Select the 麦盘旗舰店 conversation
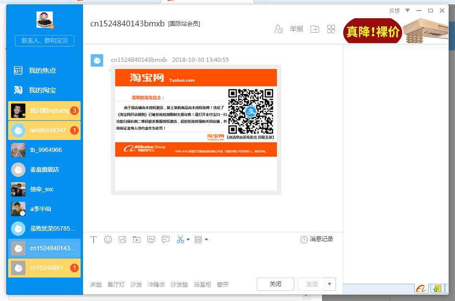This screenshot has height=301, width=455. (45, 170)
